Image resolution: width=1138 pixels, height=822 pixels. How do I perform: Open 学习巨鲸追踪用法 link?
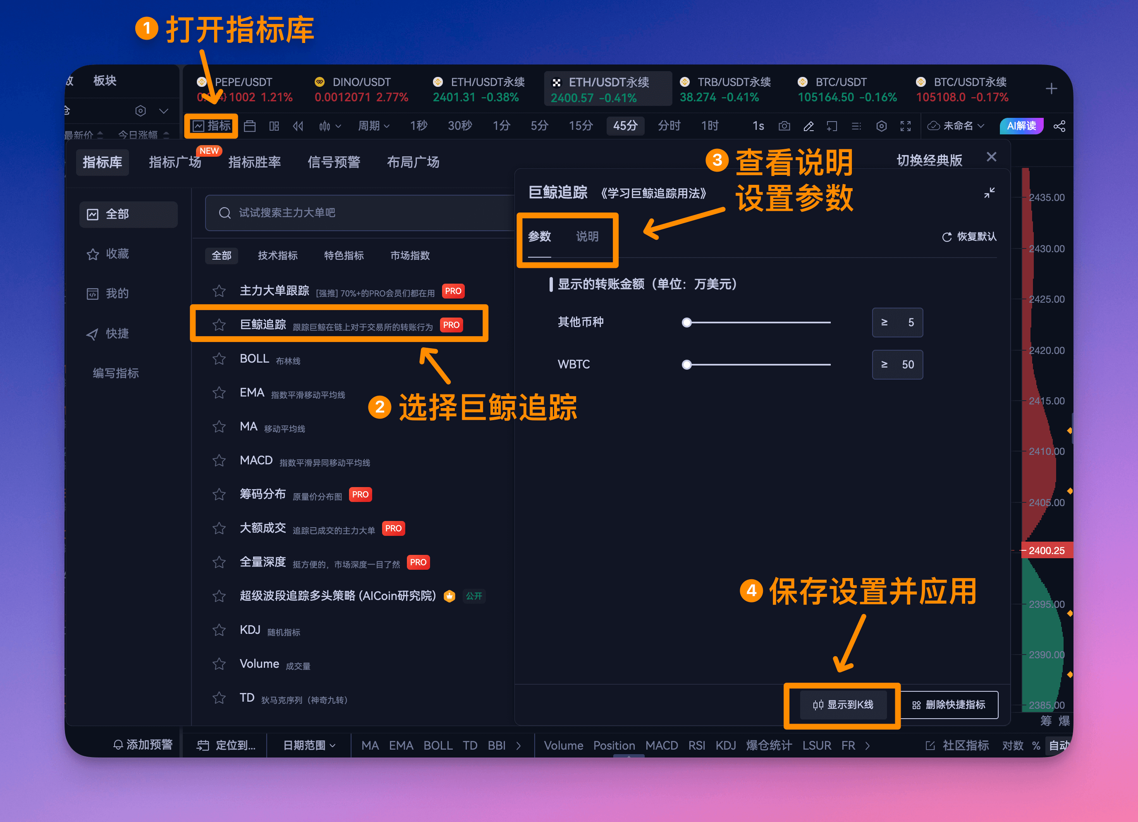654,193
